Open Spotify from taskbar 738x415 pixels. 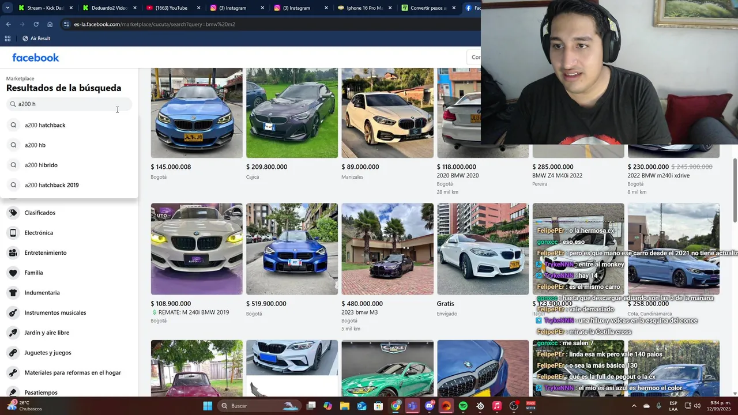point(463,406)
